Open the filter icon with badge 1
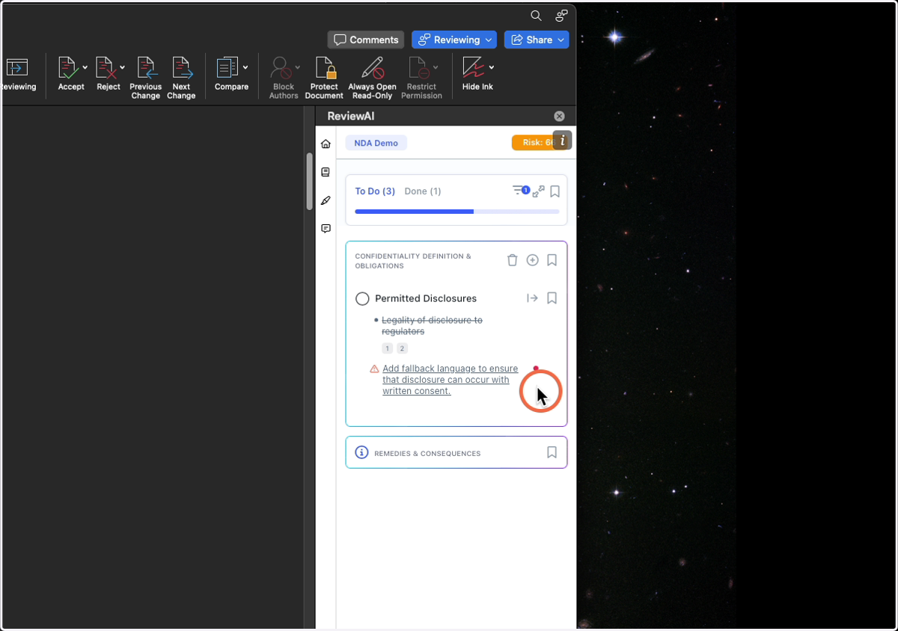Viewport: 898px width, 631px height. tap(520, 191)
